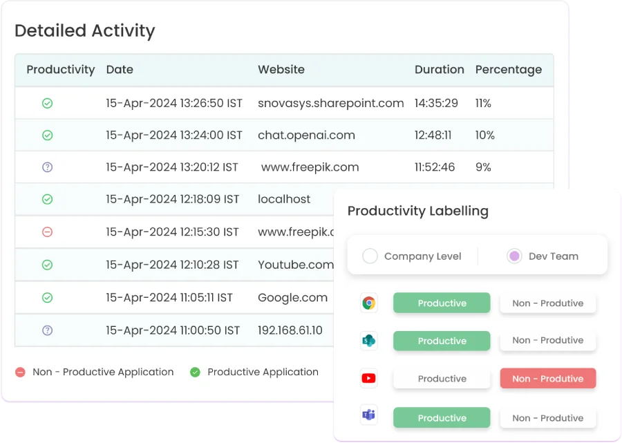This screenshot has height=443, width=622.
Task: Click the date 15-Apr-2024 11:05:11 IST
Action: click(x=169, y=297)
